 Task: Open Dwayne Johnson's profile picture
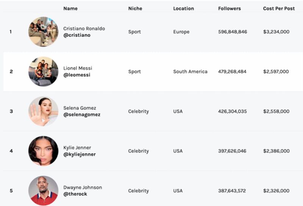(43, 191)
